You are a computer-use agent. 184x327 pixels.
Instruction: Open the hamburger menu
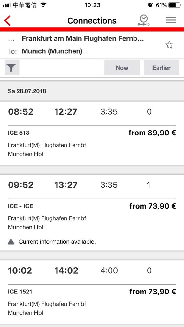tap(171, 20)
